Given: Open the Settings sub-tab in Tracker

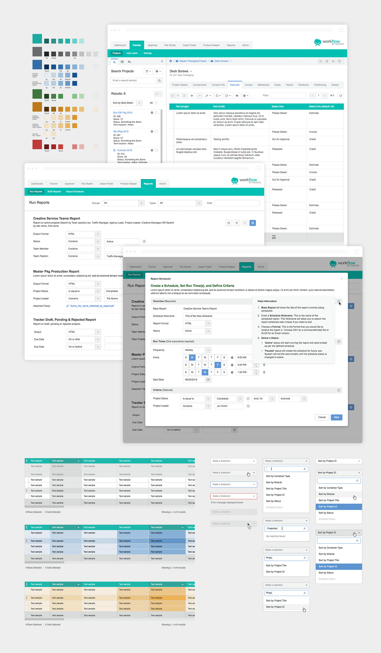Looking at the screenshot, I should (147, 53).
